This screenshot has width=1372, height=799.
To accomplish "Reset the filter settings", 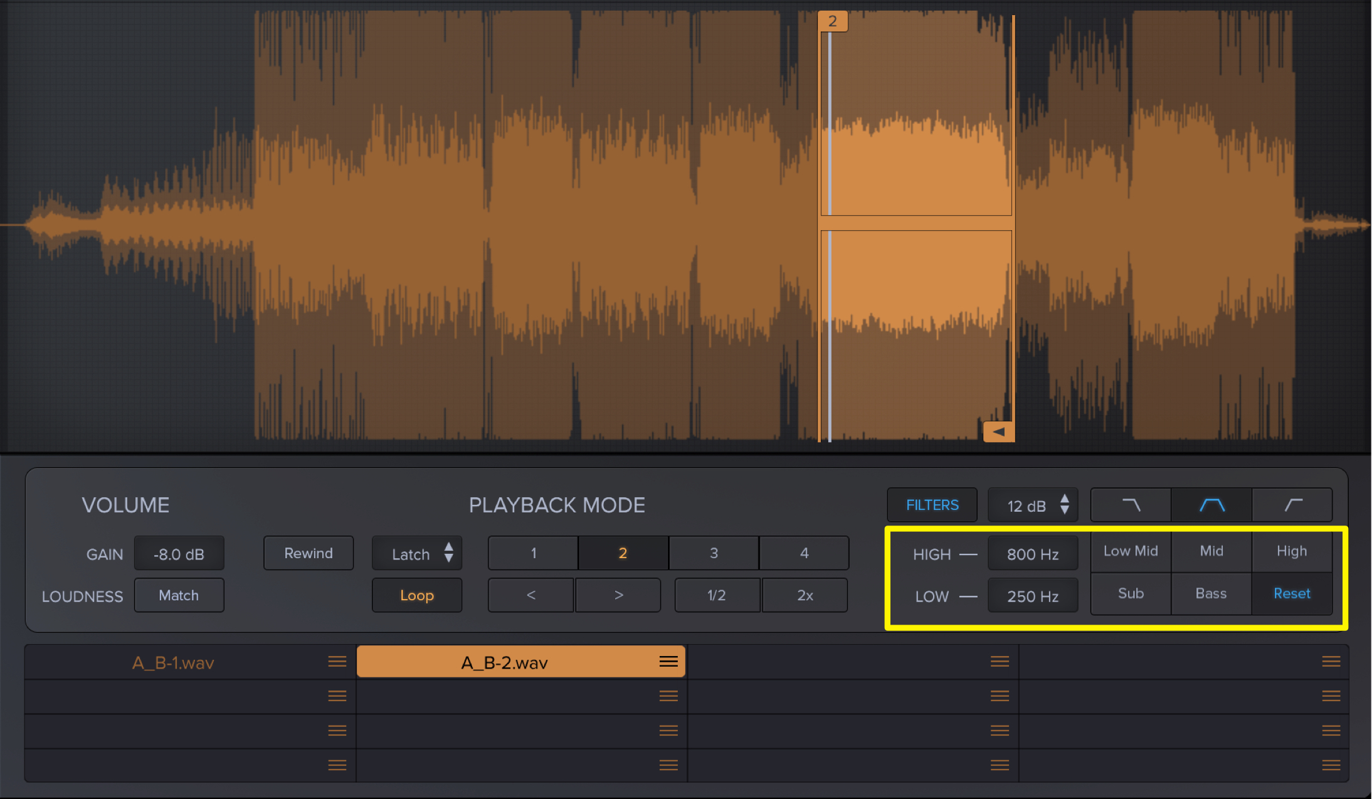I will [1292, 593].
